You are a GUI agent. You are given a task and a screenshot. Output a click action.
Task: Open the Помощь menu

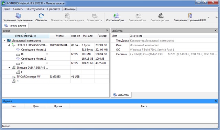coord(69,9)
